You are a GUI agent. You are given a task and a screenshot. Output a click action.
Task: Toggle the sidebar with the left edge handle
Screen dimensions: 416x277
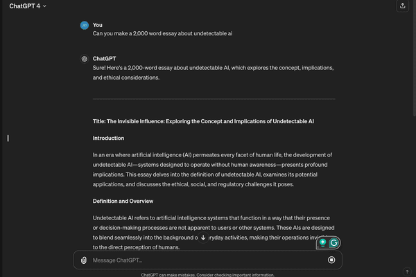pos(8,138)
